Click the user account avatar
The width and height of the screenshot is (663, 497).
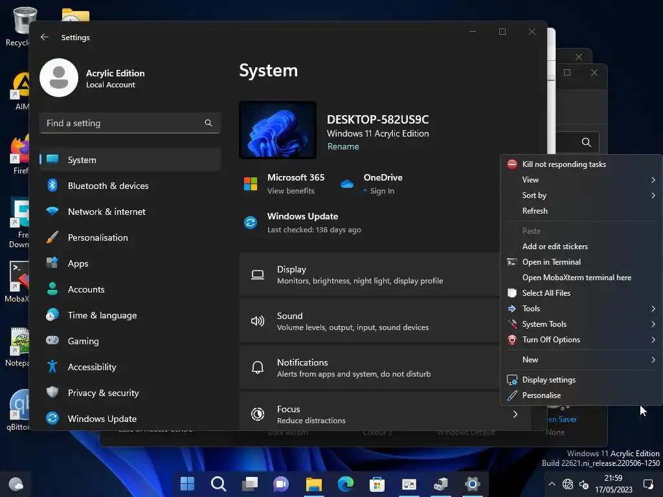59,78
